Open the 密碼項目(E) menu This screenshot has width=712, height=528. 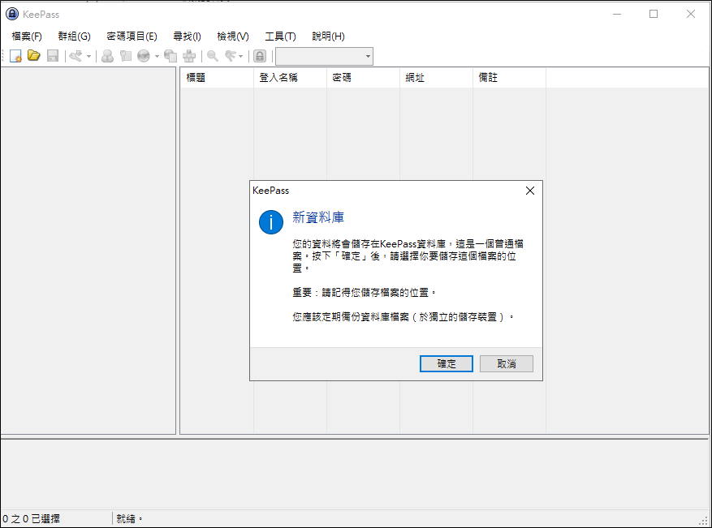[132, 36]
